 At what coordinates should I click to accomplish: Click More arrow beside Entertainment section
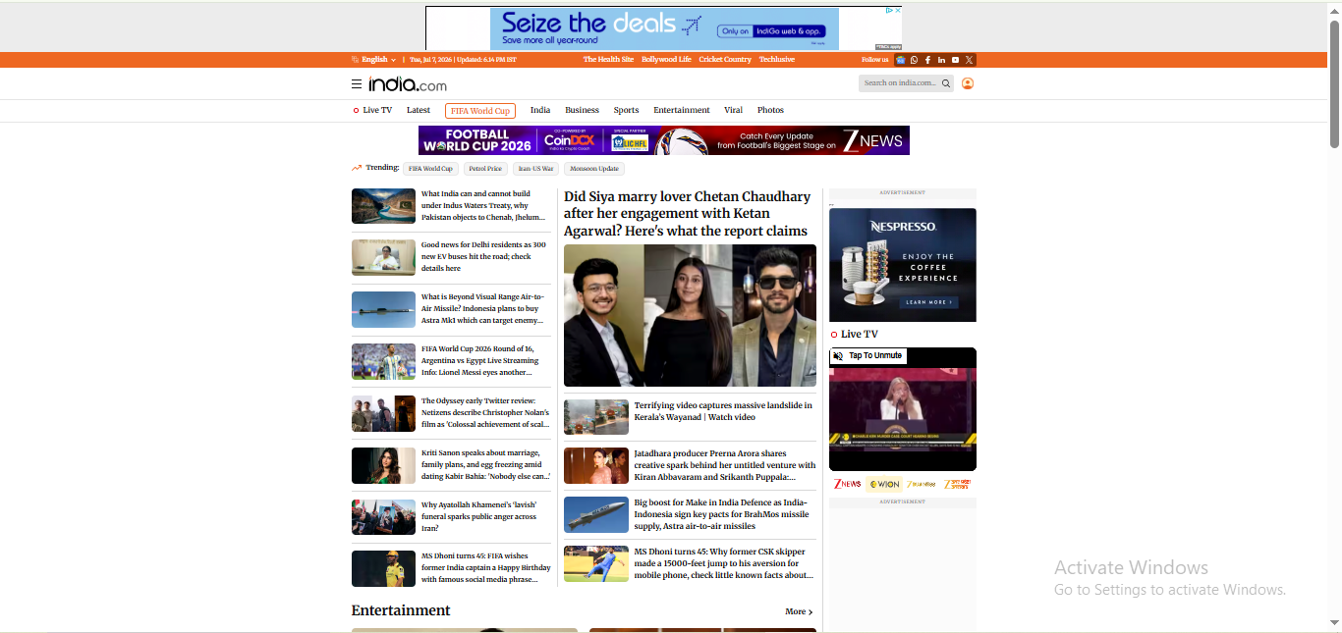[x=799, y=611]
